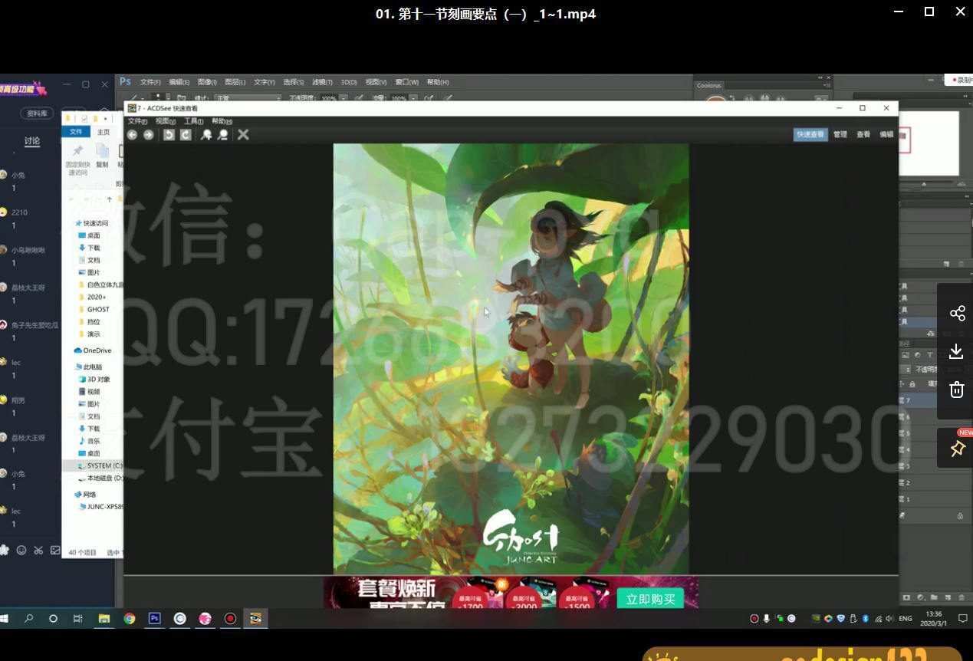
Task: Switch to 管理 mode in ACDSee
Action: click(x=840, y=134)
